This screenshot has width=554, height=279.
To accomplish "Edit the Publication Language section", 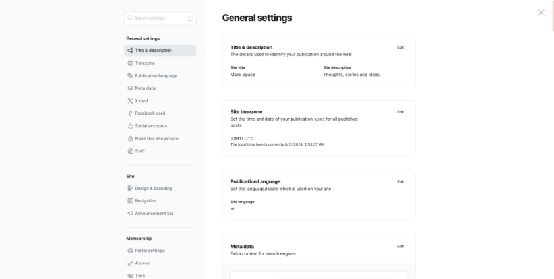I will point(401,181).
